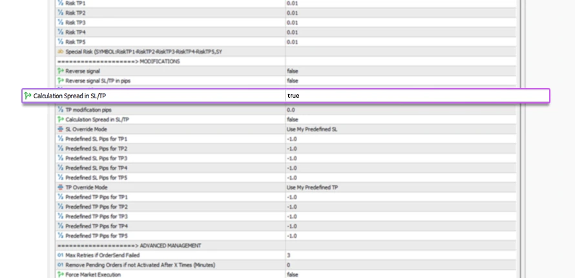Click the Force Market Execution icon
The image size is (575, 278).
point(61,275)
